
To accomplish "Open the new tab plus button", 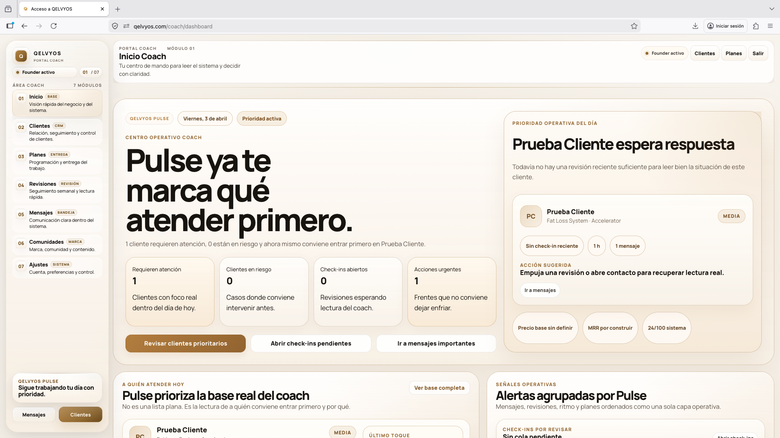I will point(118,9).
